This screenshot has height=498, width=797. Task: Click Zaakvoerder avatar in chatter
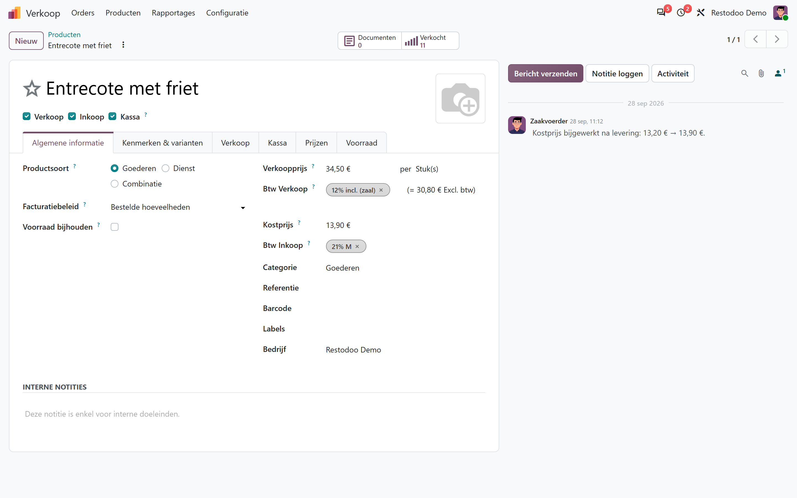click(517, 125)
